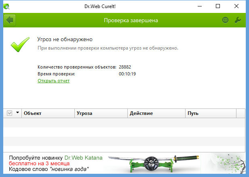Click the large green checkmark icon

tap(20, 44)
